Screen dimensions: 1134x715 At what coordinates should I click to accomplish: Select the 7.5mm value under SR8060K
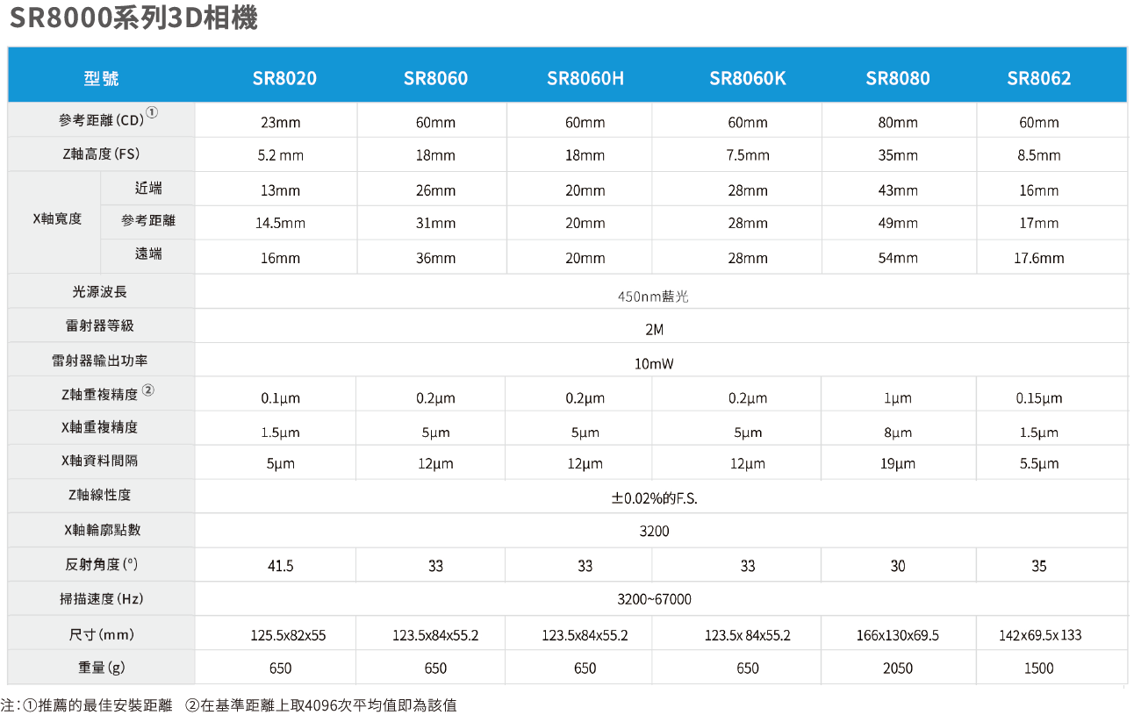(748, 156)
